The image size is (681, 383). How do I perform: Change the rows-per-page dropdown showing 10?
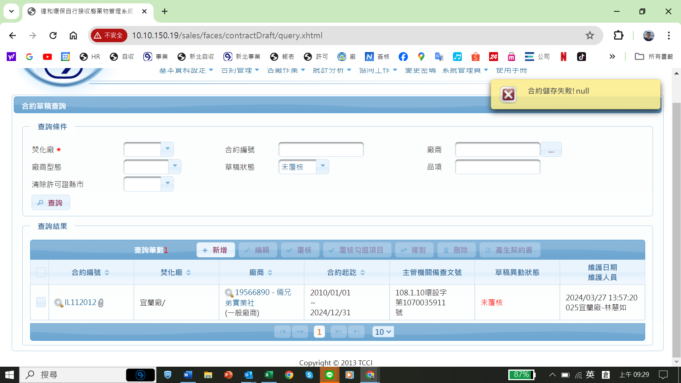pyautogui.click(x=383, y=332)
